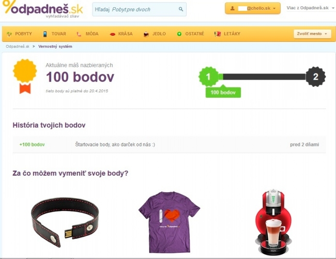Select the red coffee machine reward
Viewport: 336px width, 259px height.
[x=273, y=222]
